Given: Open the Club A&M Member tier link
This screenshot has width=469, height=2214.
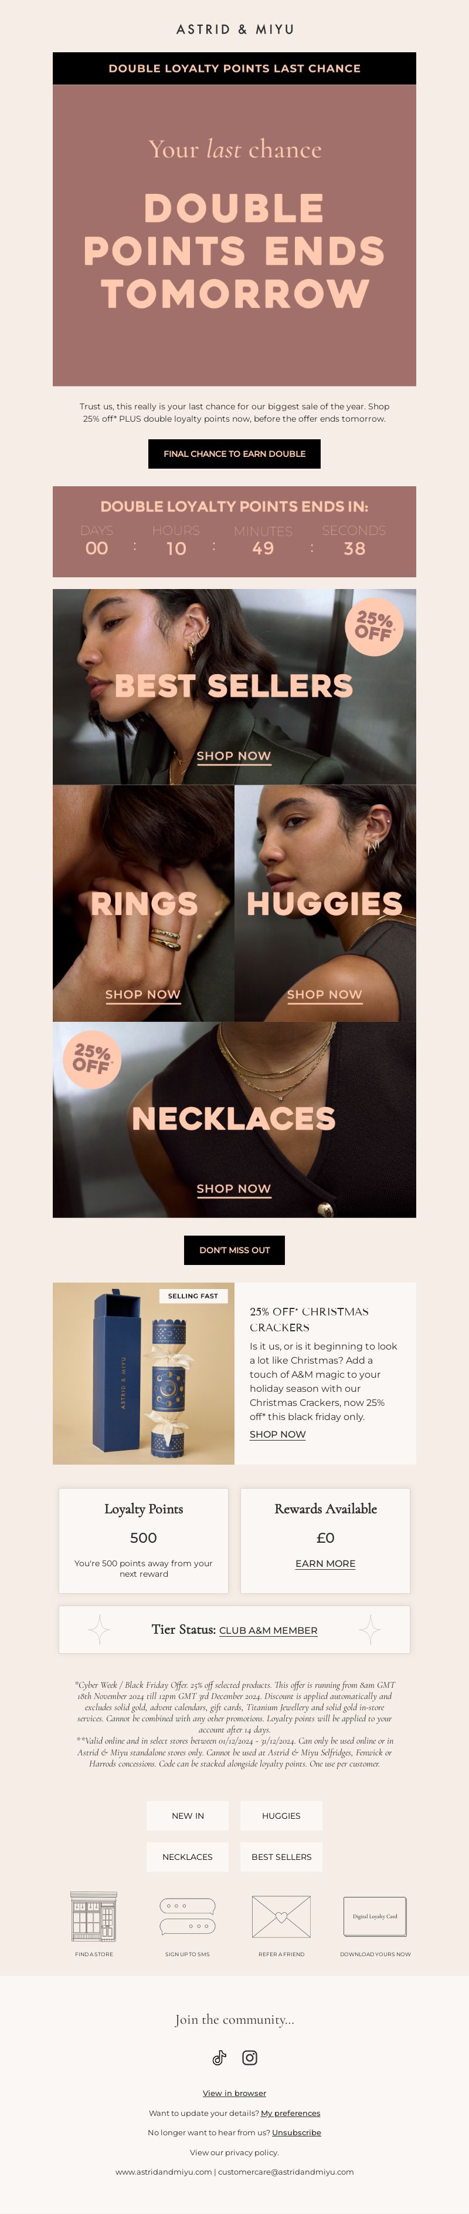Looking at the screenshot, I should pos(269,1630).
